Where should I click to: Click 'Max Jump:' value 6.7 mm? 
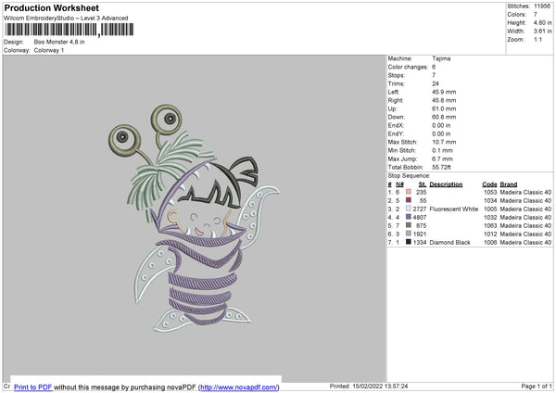click(x=442, y=158)
